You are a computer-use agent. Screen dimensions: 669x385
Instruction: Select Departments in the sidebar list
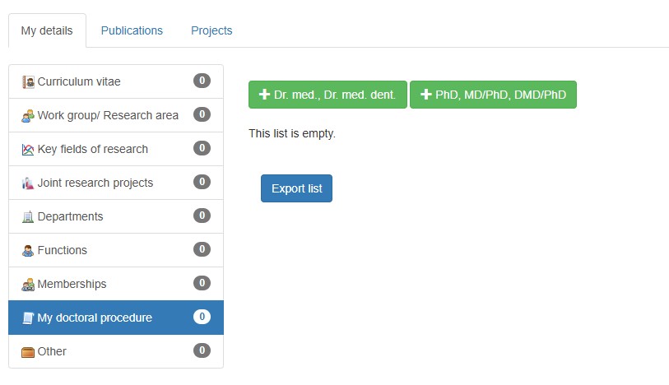[116, 216]
